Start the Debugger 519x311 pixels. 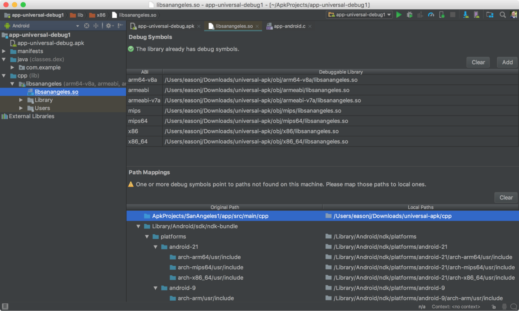[x=409, y=15]
